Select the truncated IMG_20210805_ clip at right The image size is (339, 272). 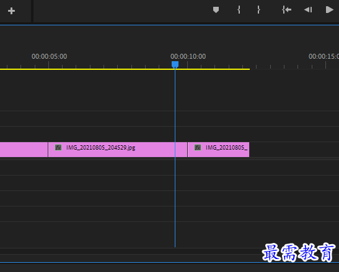[x=218, y=150]
